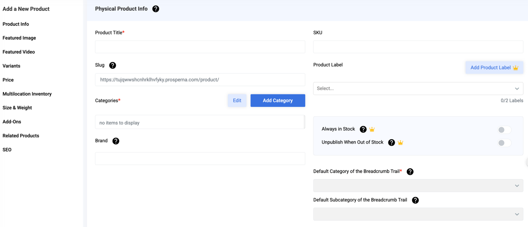Jump to the SEO sidebar section

[7, 150]
